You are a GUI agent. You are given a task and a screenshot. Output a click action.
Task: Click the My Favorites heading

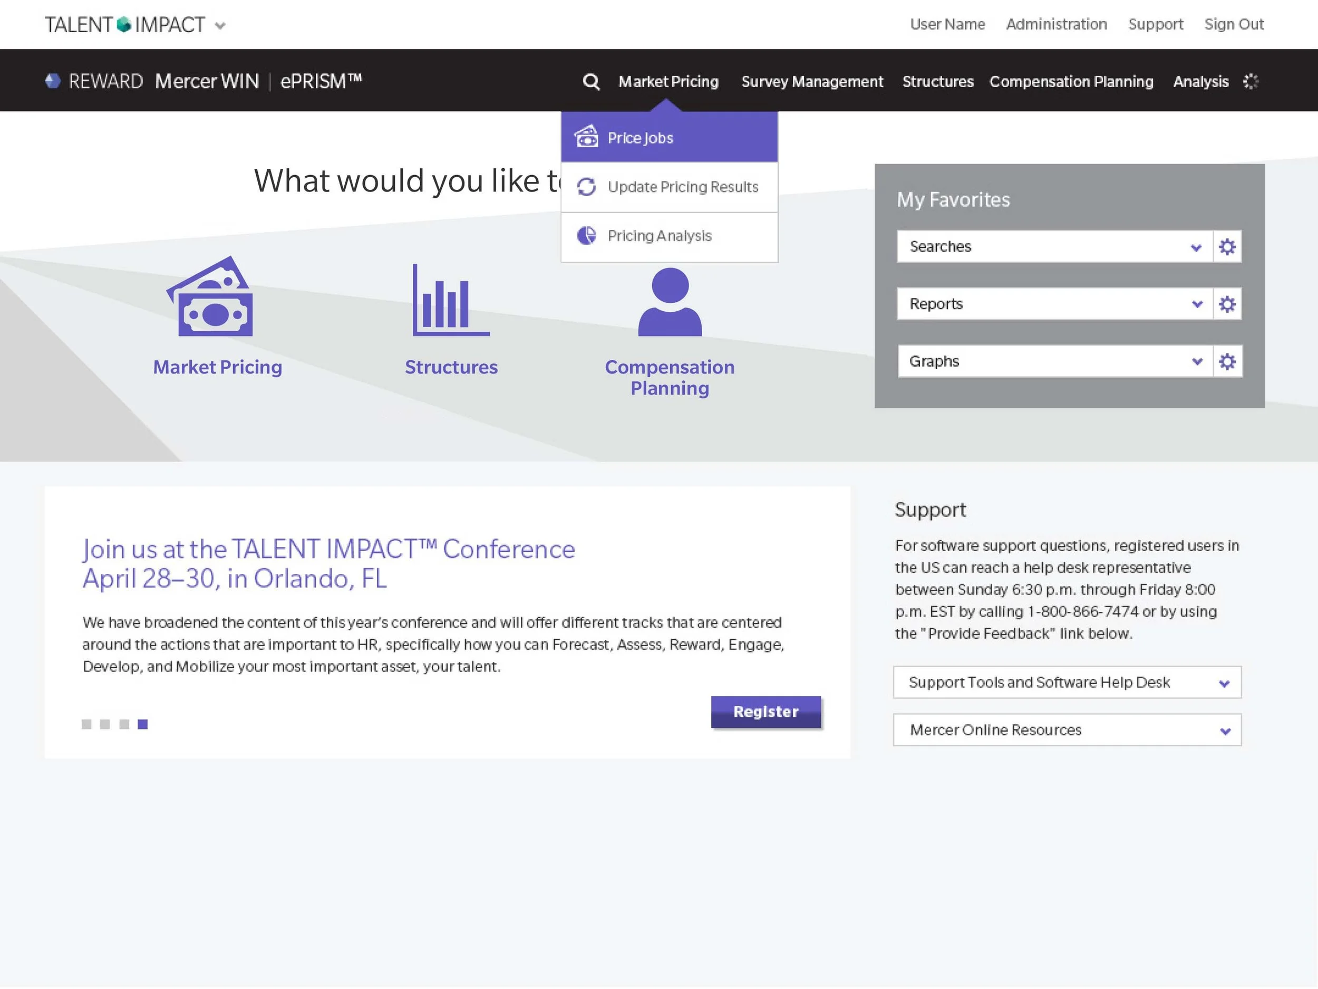pos(953,200)
